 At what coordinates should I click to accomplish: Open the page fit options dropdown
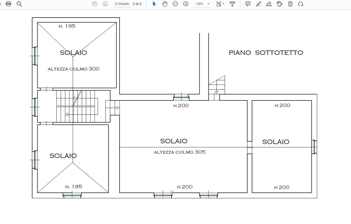[220, 4]
